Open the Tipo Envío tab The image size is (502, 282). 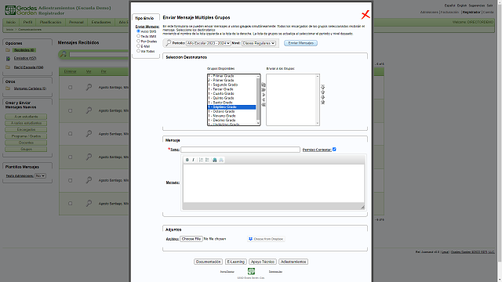[x=144, y=18]
